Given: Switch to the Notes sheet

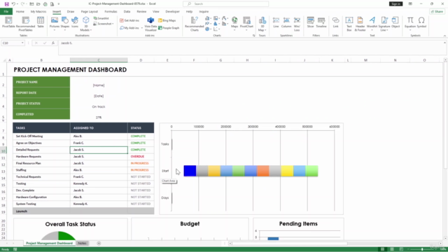Looking at the screenshot, I should click(83, 243).
